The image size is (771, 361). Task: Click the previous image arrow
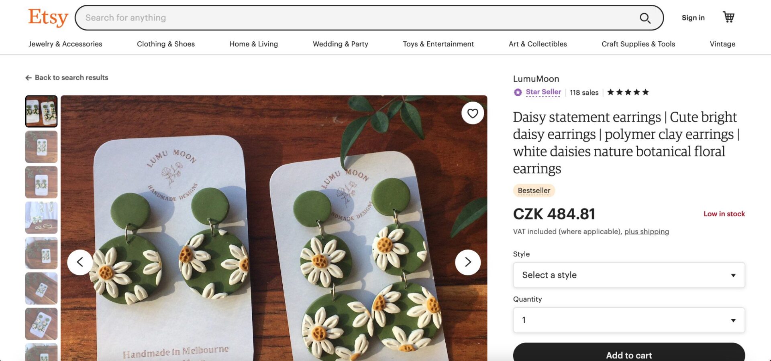80,262
